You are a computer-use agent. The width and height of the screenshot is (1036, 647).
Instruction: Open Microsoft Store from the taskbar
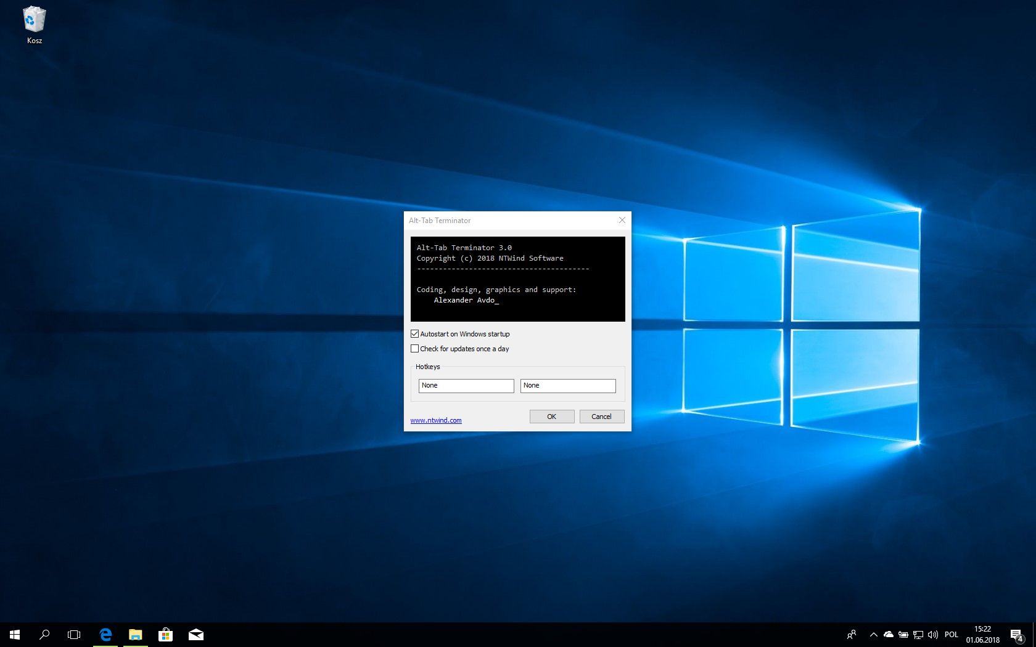165,635
